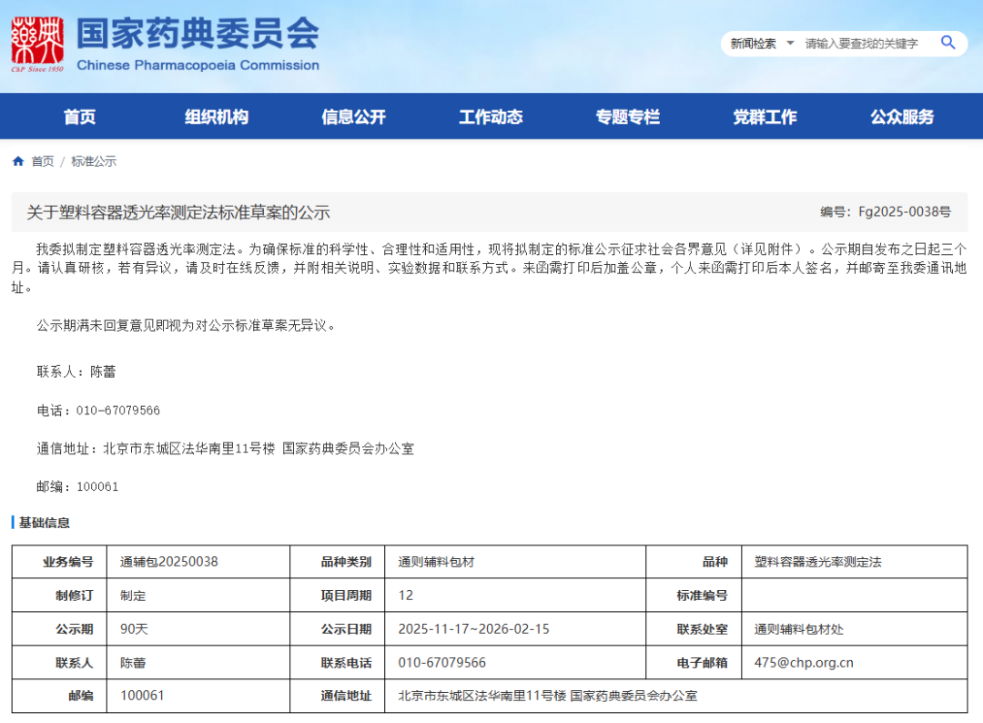Click the 标准编号 header cell
Viewport: 983px width, 723px height.
click(x=694, y=596)
